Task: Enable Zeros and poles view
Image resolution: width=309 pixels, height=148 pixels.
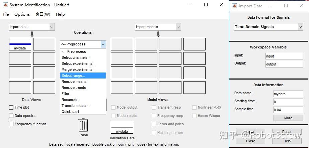Action: pyautogui.click(x=154, y=124)
